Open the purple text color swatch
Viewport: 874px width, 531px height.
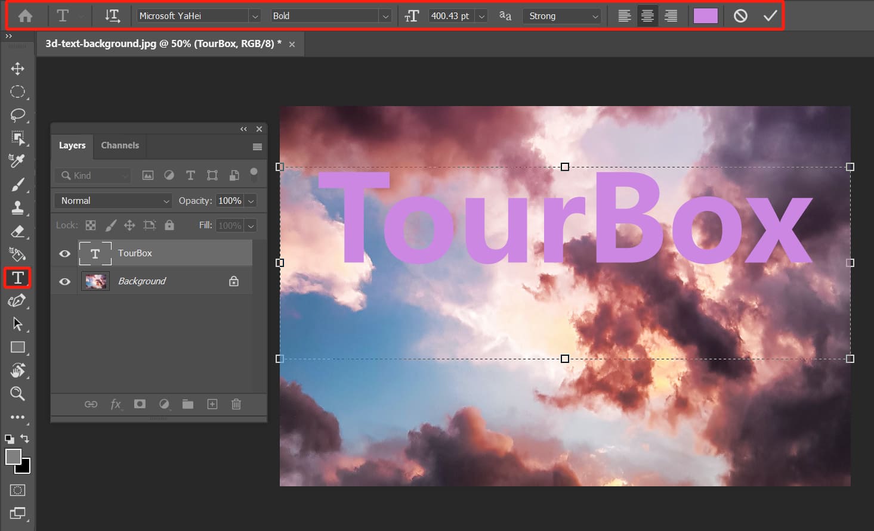[x=705, y=16]
